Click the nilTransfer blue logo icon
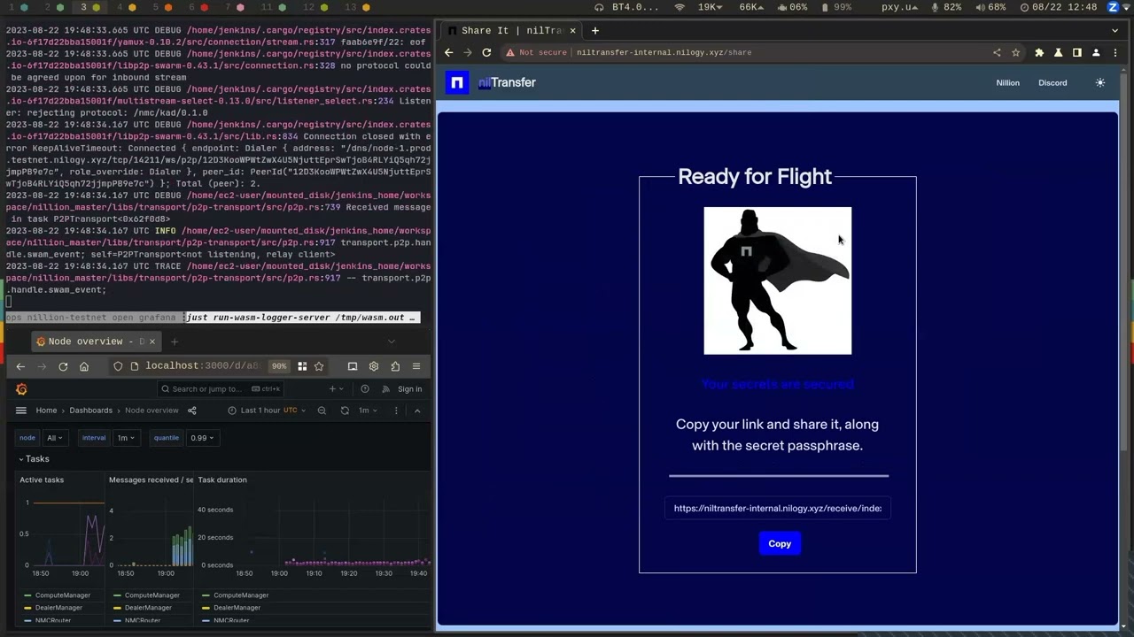 [x=456, y=82]
